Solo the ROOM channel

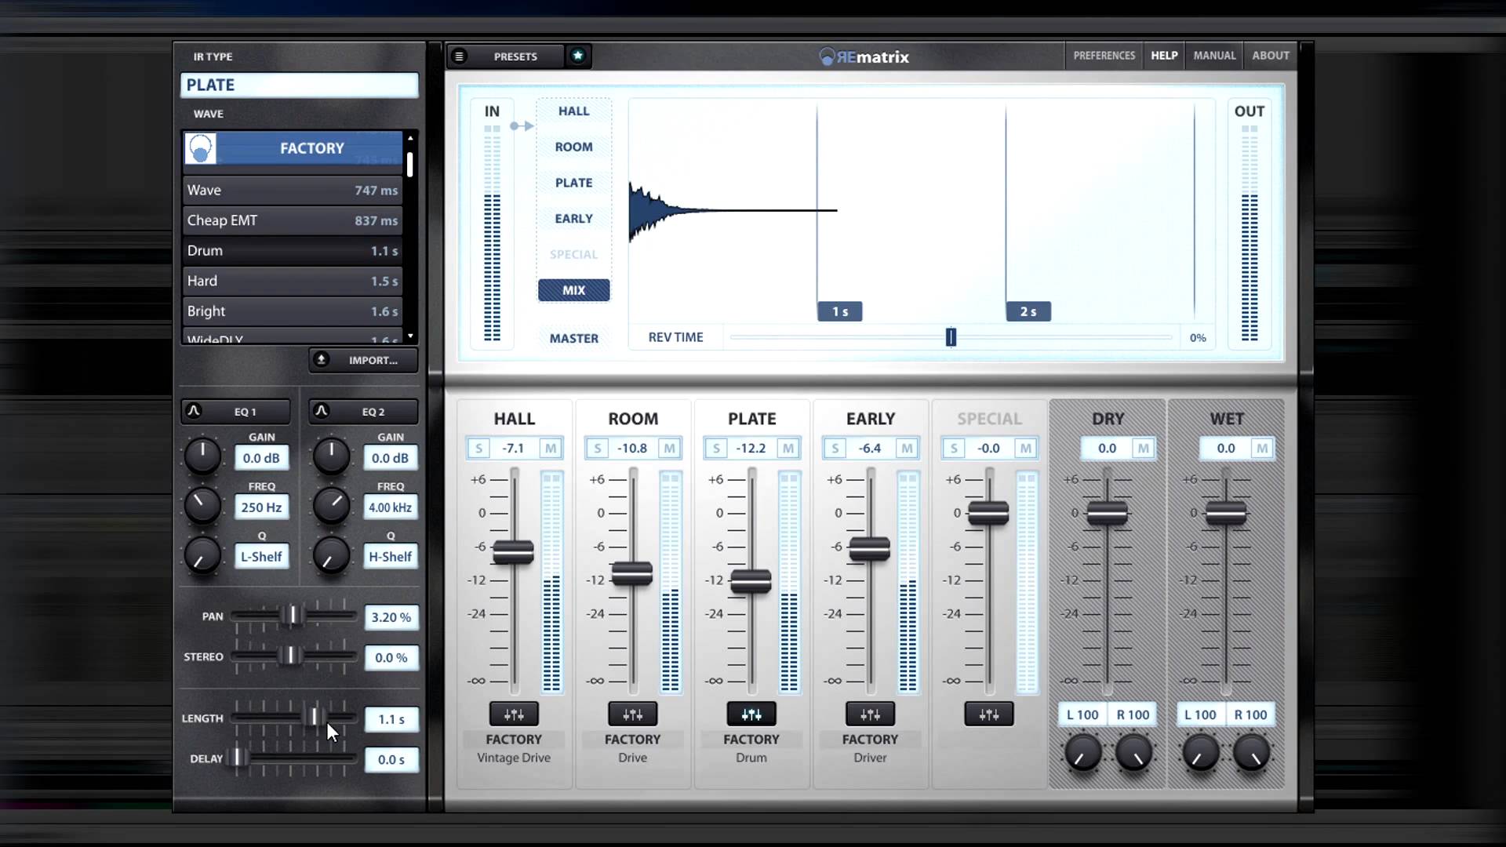[598, 448]
